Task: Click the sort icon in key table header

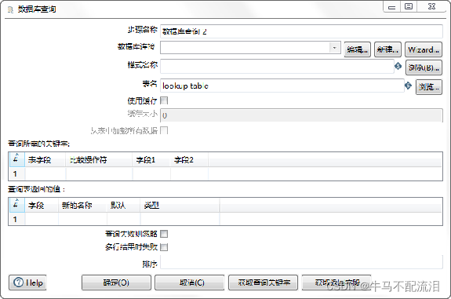Action: 16,159
